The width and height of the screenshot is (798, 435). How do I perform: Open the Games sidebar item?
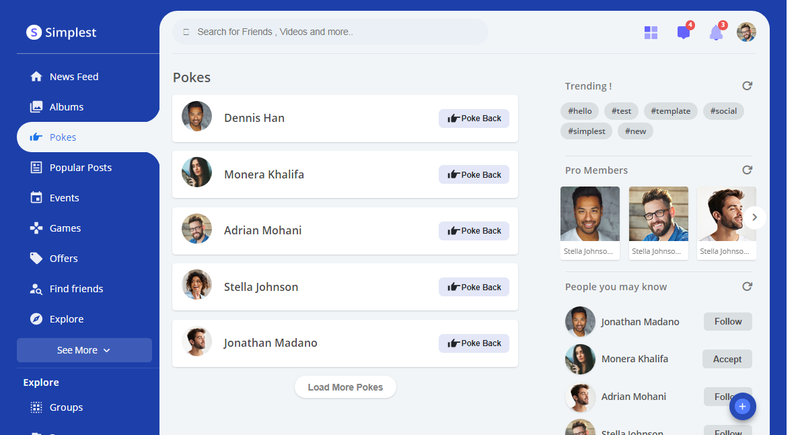coord(65,228)
